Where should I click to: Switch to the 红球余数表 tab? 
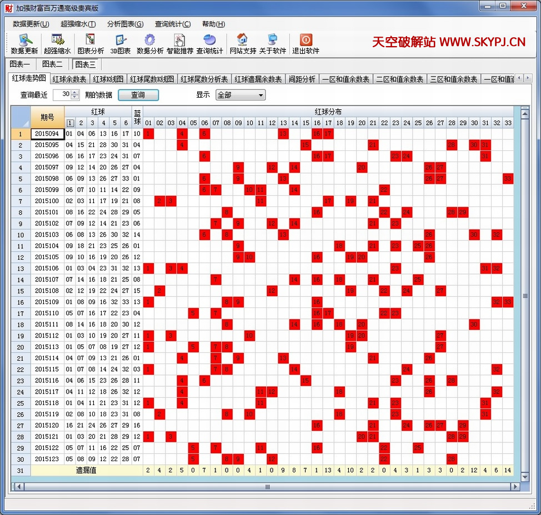69,79
